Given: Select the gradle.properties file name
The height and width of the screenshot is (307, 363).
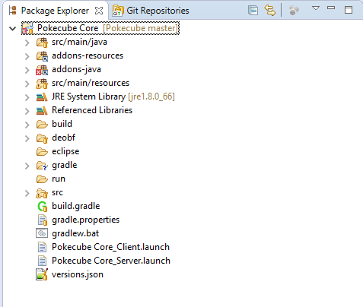Looking at the screenshot, I should (86, 220).
